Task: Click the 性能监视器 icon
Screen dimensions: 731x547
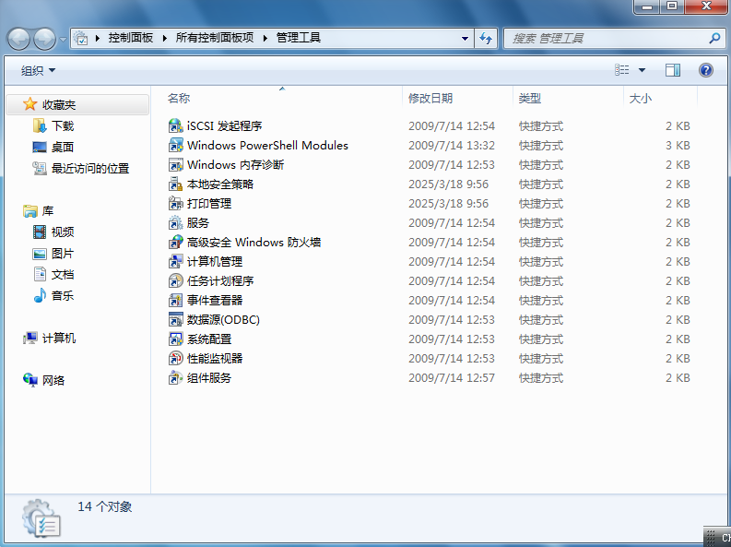Action: [x=176, y=358]
